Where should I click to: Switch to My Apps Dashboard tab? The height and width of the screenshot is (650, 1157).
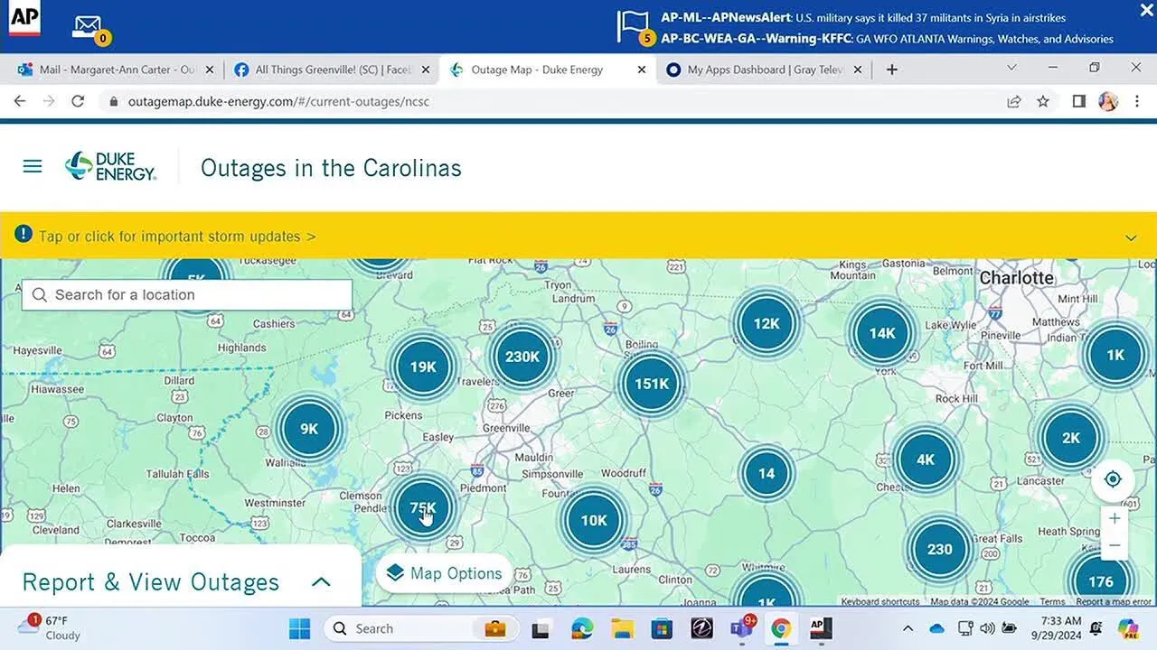pos(765,70)
